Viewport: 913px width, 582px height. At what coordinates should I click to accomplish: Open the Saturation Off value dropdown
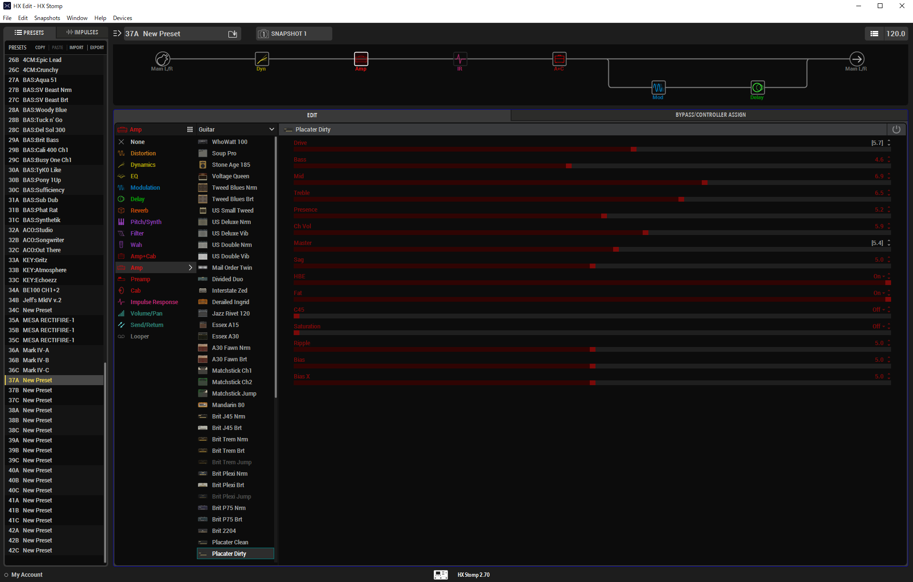(x=879, y=327)
